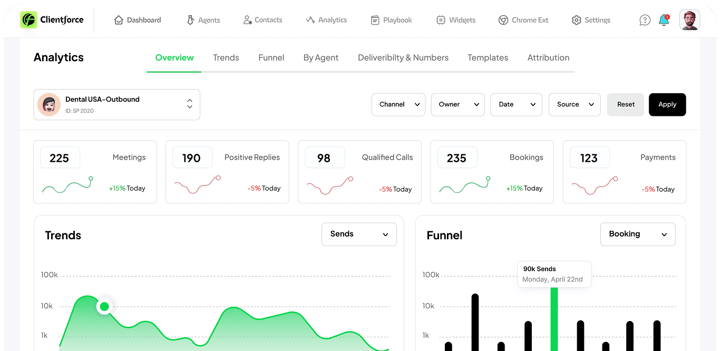Switch to the Trends tab
Screen dimensions: 721x351
coord(226,58)
